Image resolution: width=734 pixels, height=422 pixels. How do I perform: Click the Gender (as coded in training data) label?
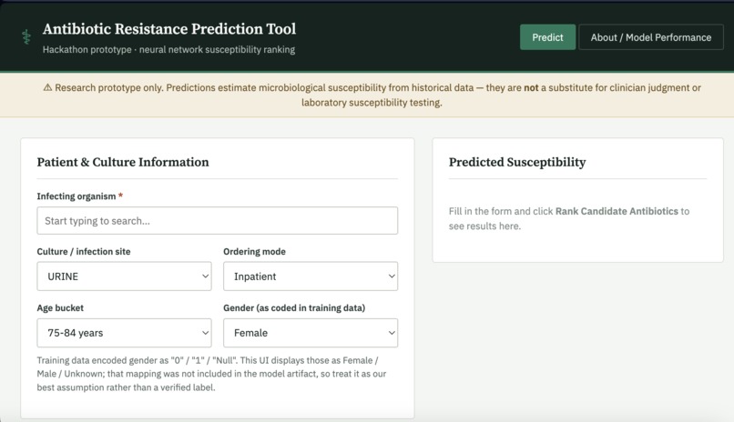(x=294, y=308)
